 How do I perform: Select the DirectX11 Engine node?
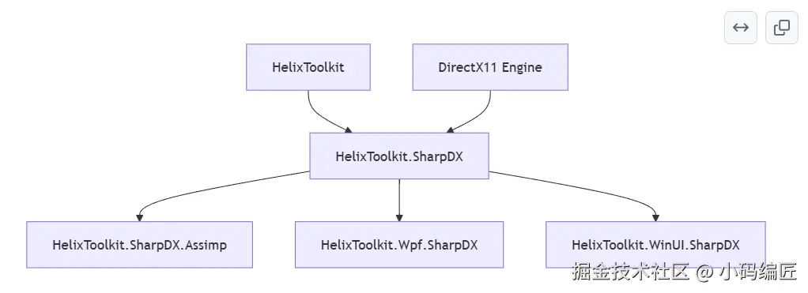(x=490, y=67)
